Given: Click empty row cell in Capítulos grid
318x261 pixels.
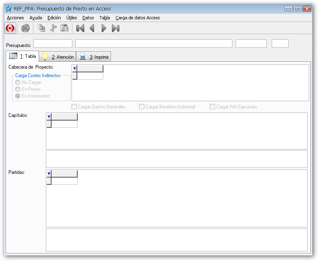Looking at the screenshot, I should point(64,124).
